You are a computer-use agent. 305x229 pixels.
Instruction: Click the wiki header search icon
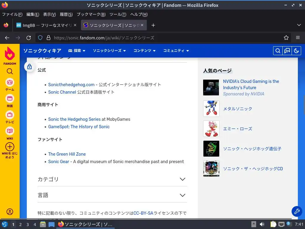coord(278,51)
